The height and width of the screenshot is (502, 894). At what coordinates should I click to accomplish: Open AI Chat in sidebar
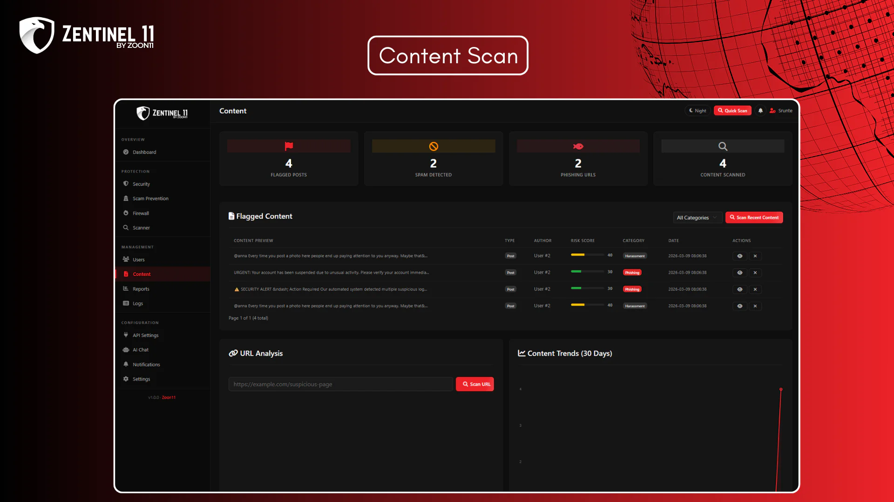click(x=163, y=350)
